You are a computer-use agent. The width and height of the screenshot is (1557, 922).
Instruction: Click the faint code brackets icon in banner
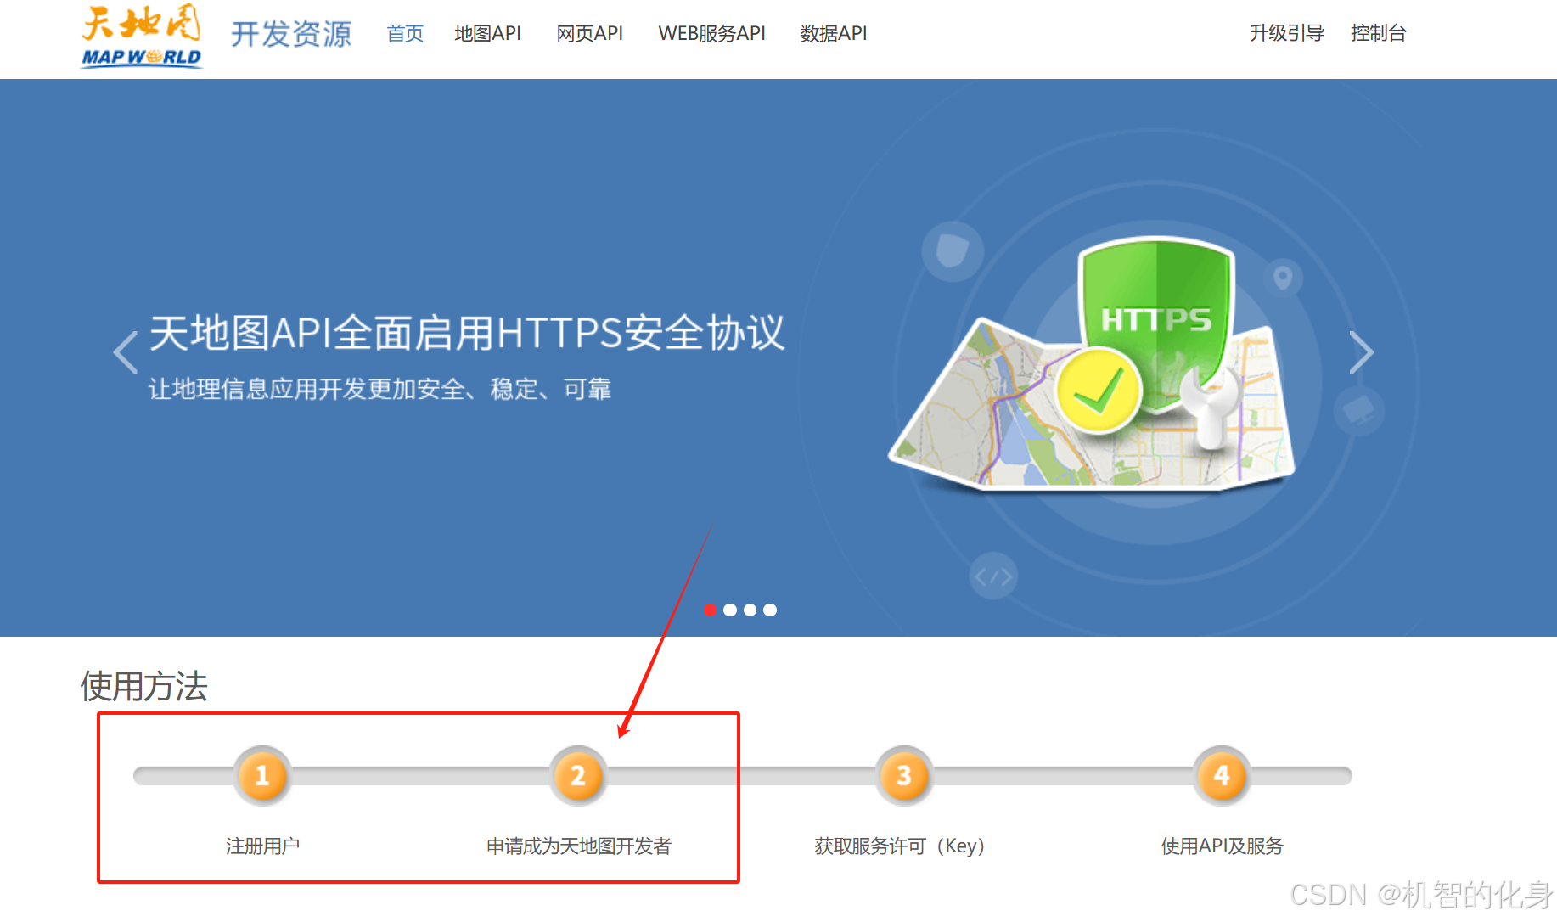[993, 576]
